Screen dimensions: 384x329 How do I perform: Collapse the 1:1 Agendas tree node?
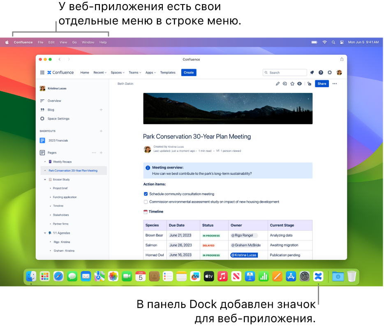coord(45,233)
